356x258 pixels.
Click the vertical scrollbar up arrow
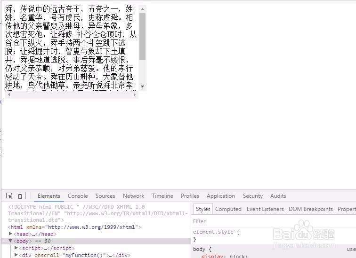[x=142, y=9]
